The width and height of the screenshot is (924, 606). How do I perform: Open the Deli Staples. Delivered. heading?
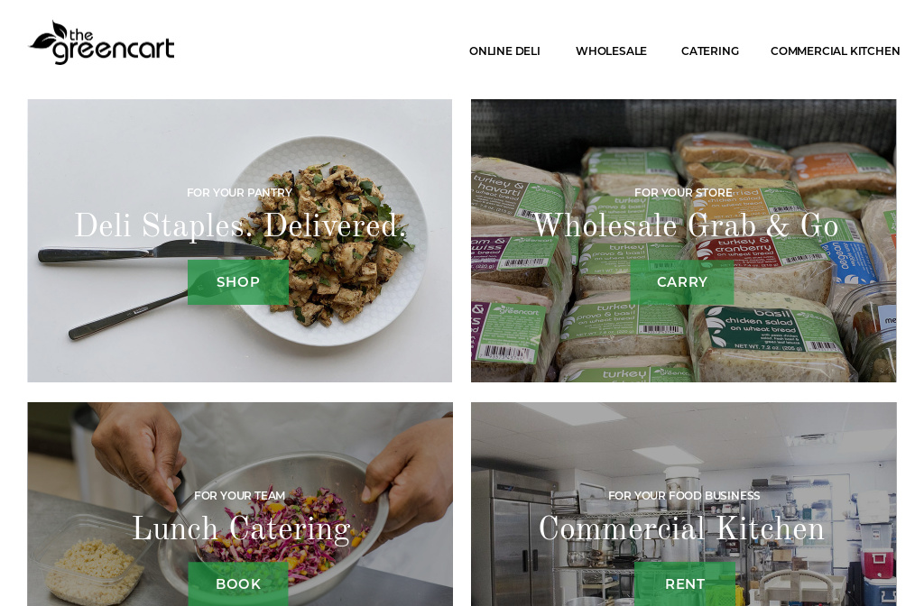[x=240, y=226]
